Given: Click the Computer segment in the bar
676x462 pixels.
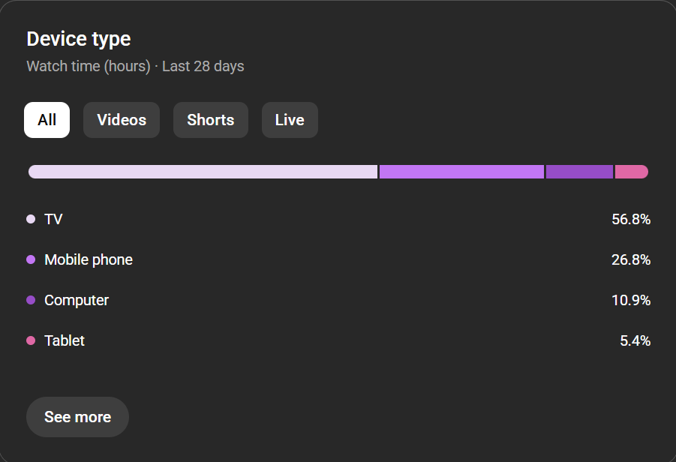Looking at the screenshot, I should [x=579, y=171].
